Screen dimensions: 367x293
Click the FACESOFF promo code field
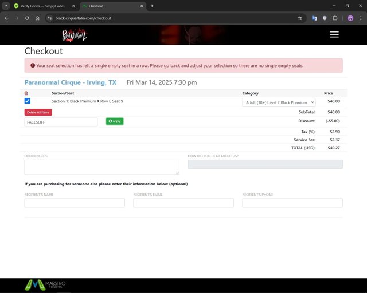click(x=61, y=122)
